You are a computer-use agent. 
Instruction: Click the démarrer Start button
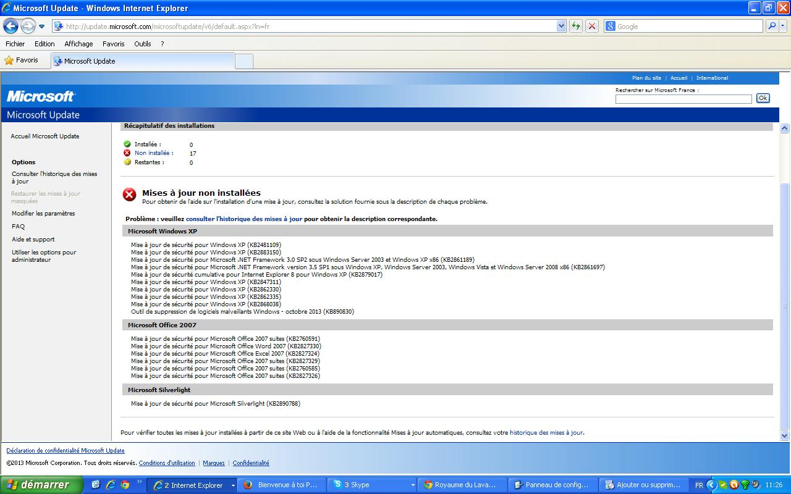(41, 485)
